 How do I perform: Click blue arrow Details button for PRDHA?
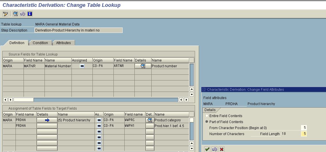[x=47, y=120]
